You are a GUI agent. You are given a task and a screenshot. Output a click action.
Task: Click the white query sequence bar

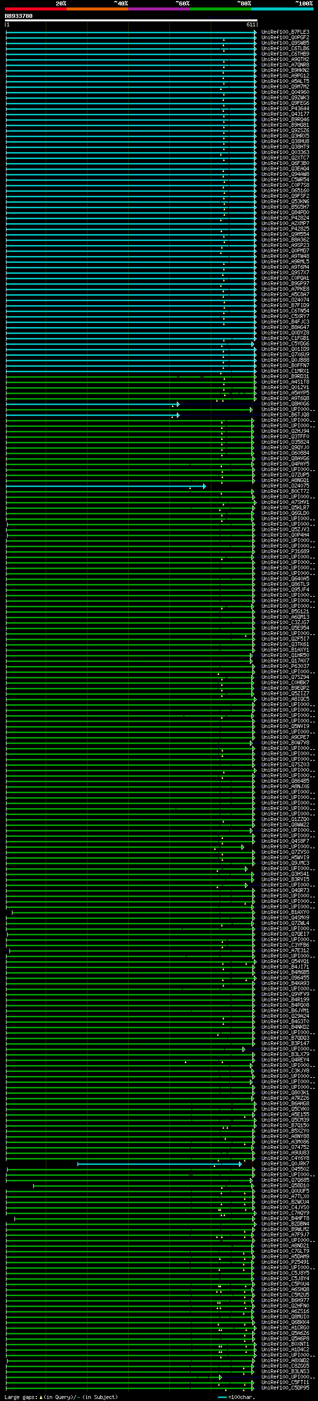tap(131, 21)
